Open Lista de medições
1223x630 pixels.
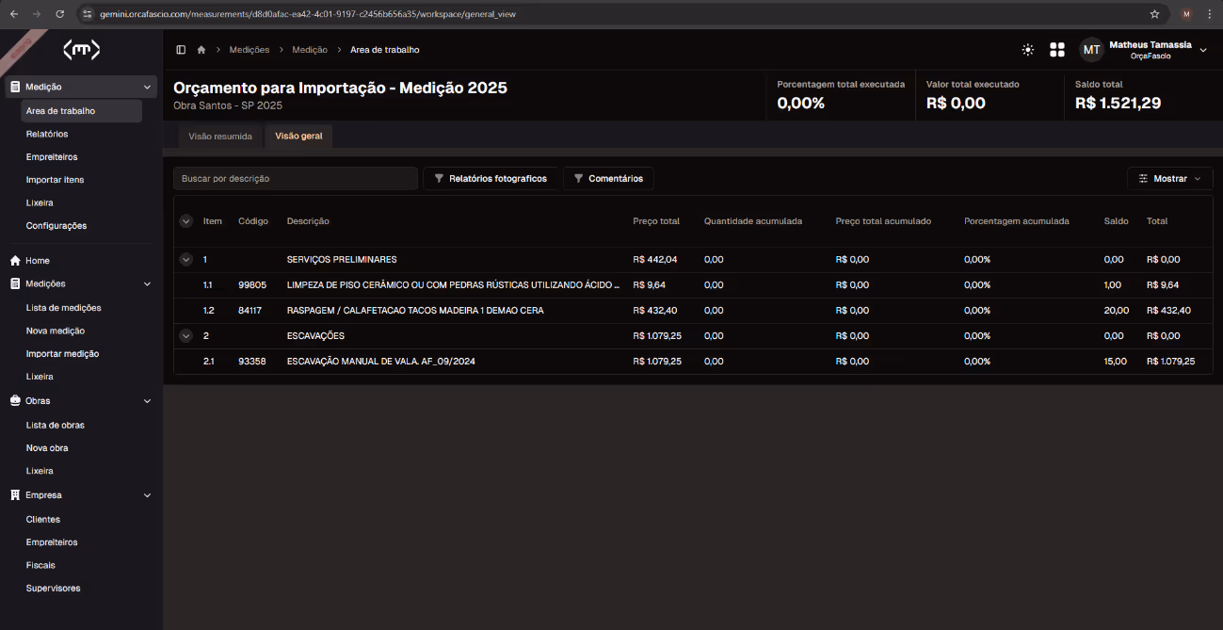[63, 308]
